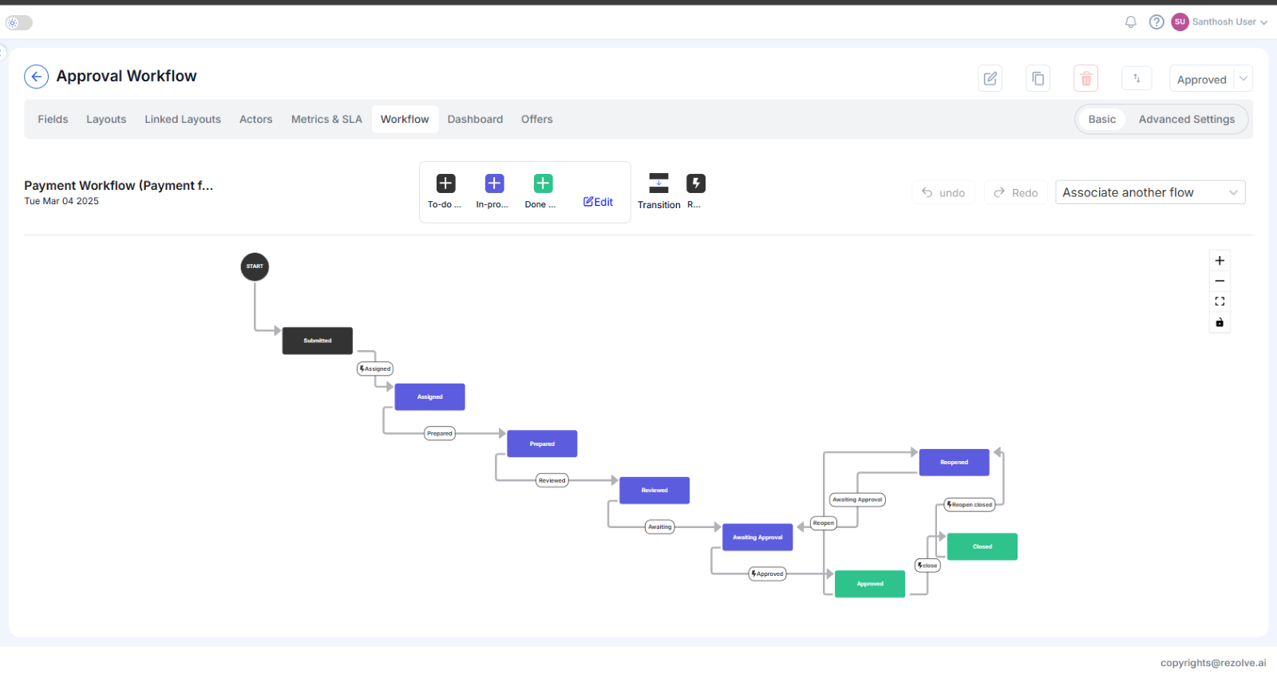Click the Approved status button
1277x674 pixels.
[1201, 79]
